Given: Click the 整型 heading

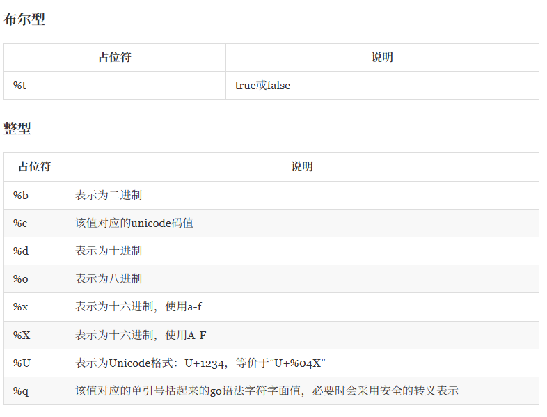Looking at the screenshot, I should pyautogui.click(x=17, y=128).
